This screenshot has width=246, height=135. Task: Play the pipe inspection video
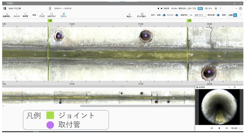(x=219, y=128)
